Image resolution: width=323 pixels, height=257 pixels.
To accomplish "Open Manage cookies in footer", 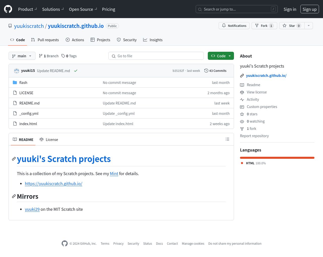I will 193,243.
